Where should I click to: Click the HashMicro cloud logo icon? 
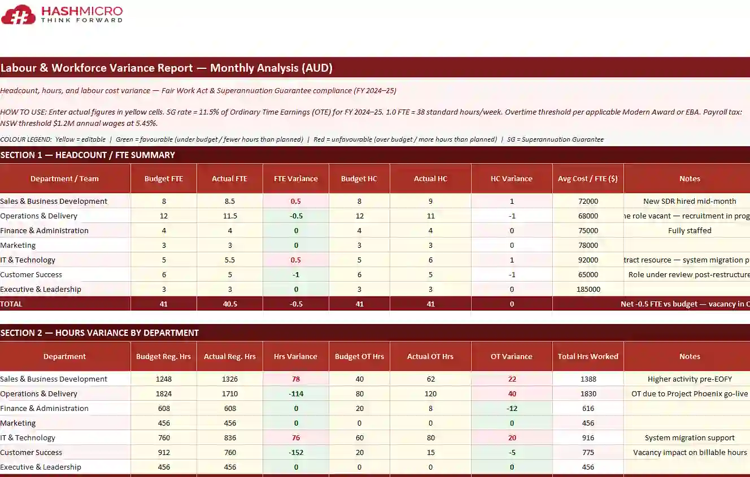coord(19,15)
